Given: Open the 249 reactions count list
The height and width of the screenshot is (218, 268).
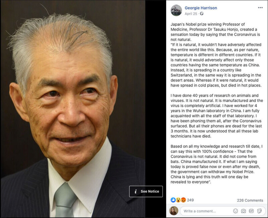Looking at the screenshot, I should 190,200.
